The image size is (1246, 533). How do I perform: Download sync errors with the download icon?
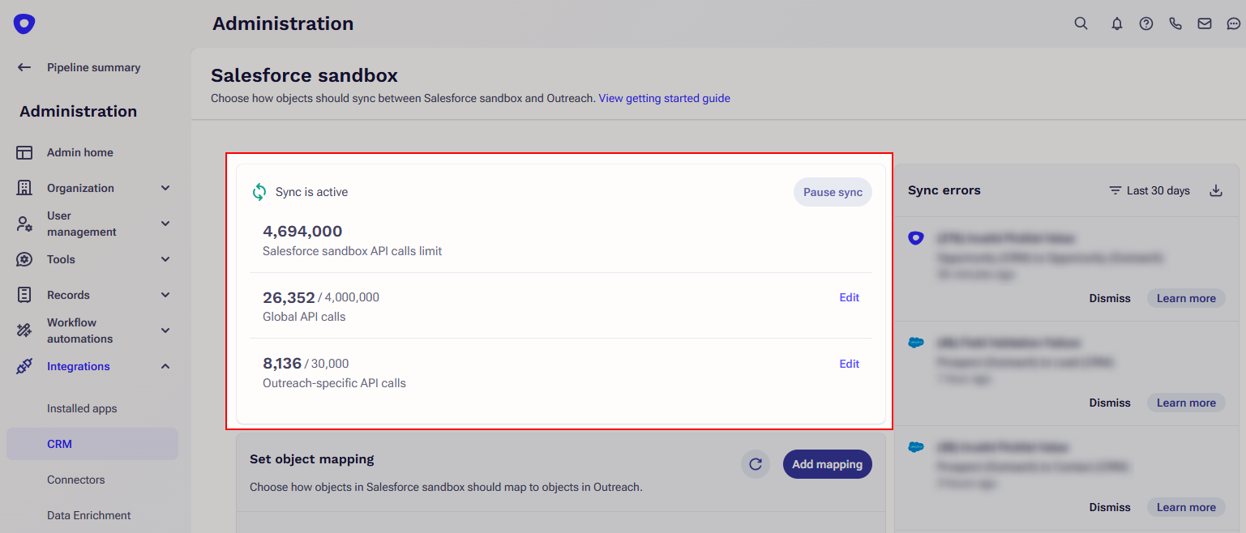click(1215, 190)
